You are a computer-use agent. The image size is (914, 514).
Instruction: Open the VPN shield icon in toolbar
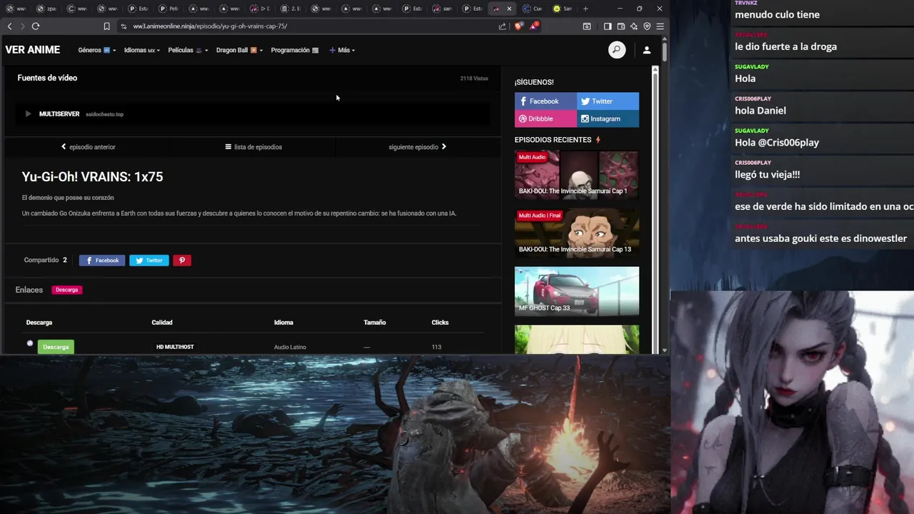pyautogui.click(x=647, y=26)
